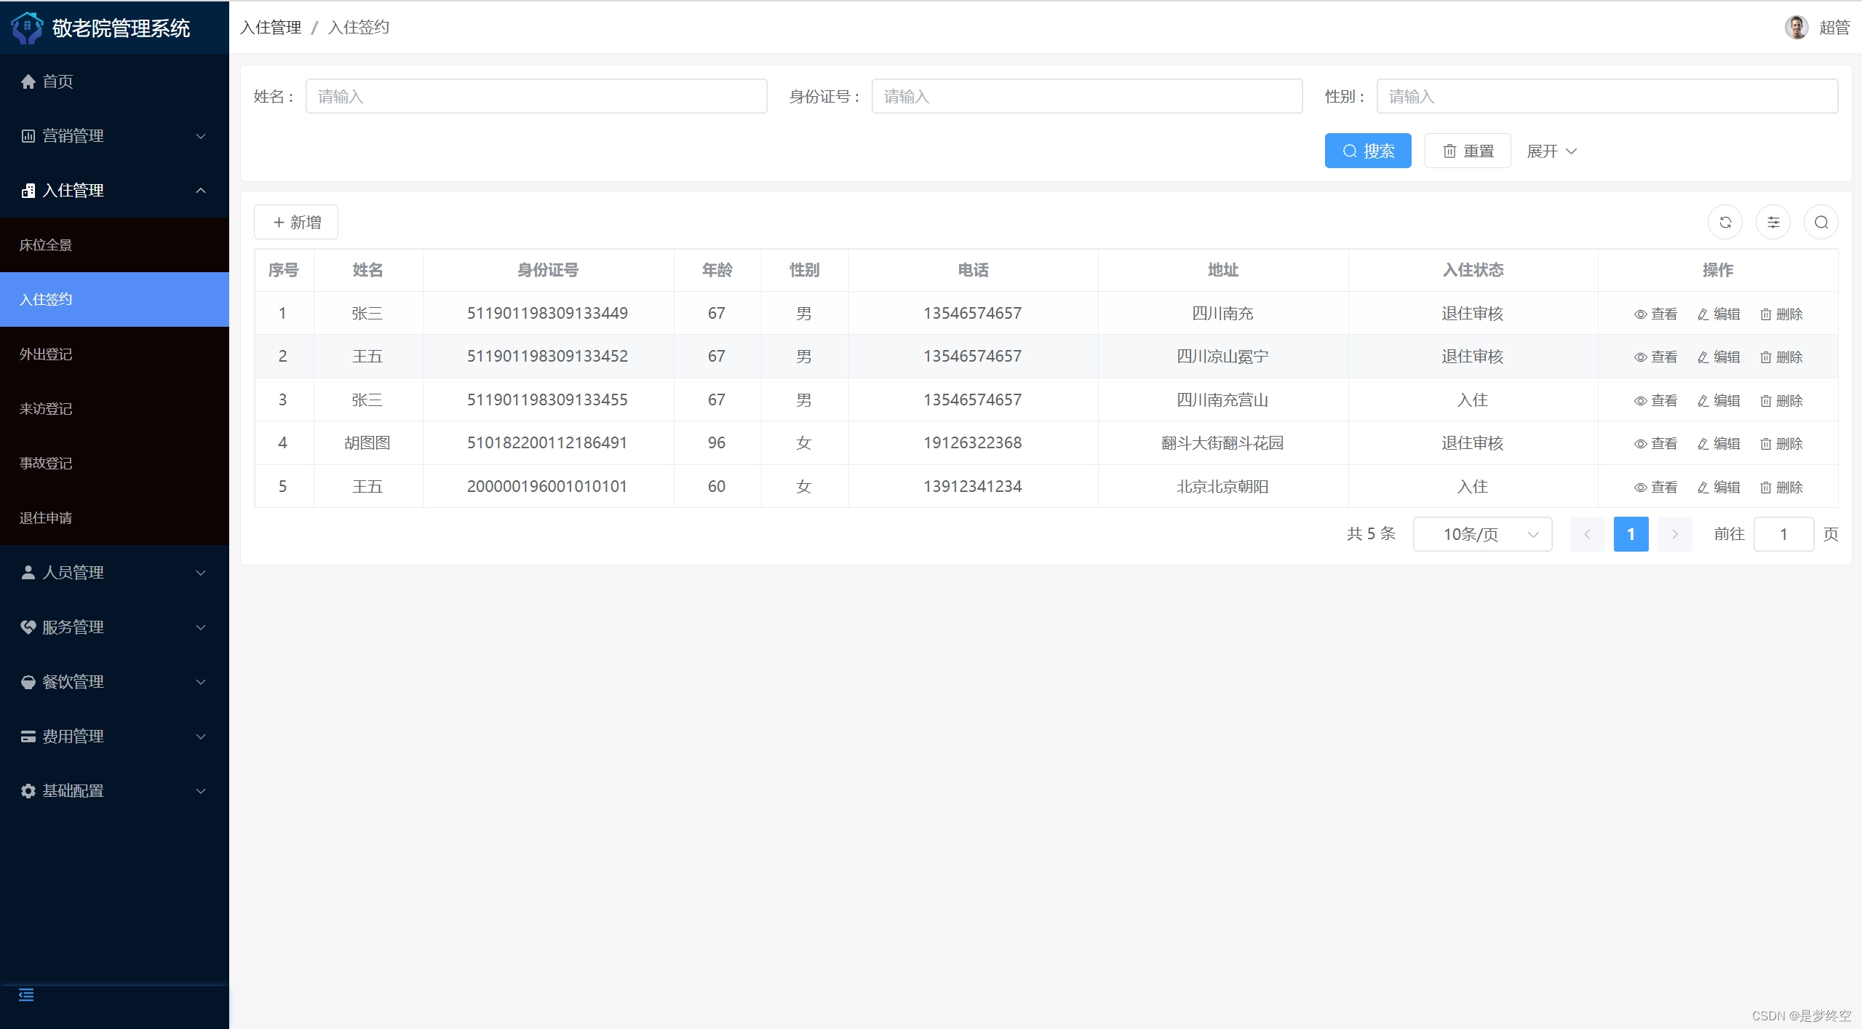
Task: Click address cell 翻斗大街翻斗花园
Action: point(1222,443)
